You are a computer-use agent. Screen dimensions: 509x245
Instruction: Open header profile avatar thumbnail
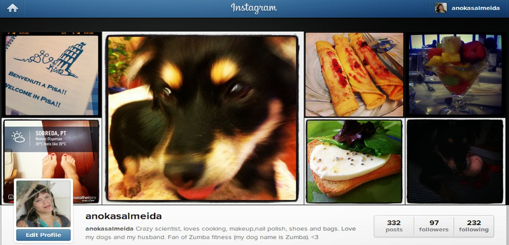coord(441,8)
